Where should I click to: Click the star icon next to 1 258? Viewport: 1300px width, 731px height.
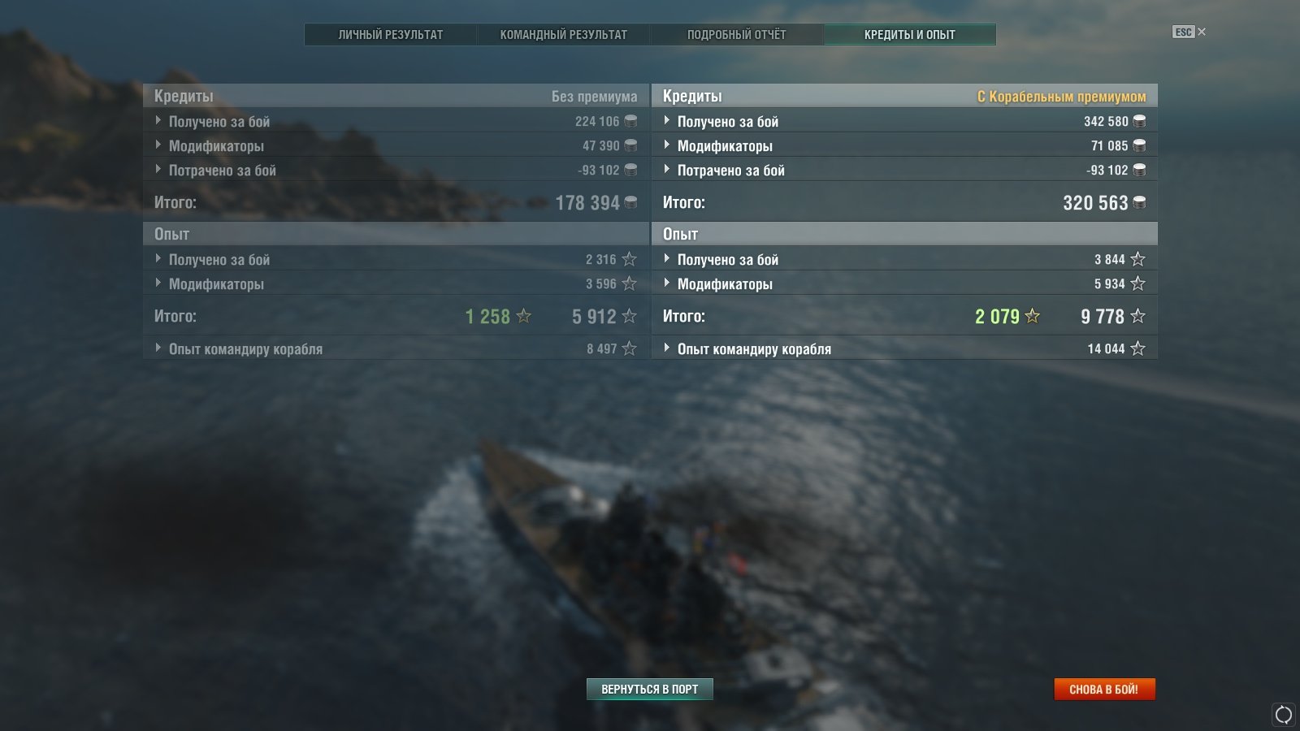(x=524, y=316)
